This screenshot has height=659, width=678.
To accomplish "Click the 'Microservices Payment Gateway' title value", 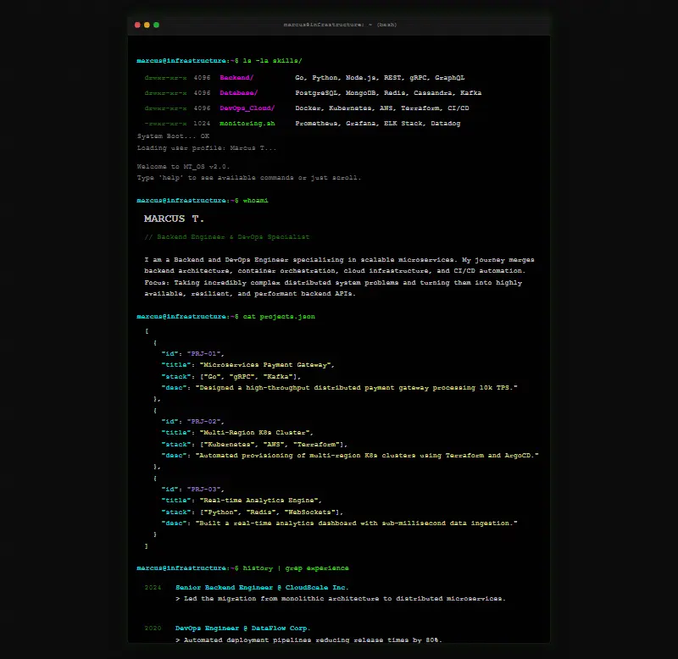I will click(x=265, y=365).
